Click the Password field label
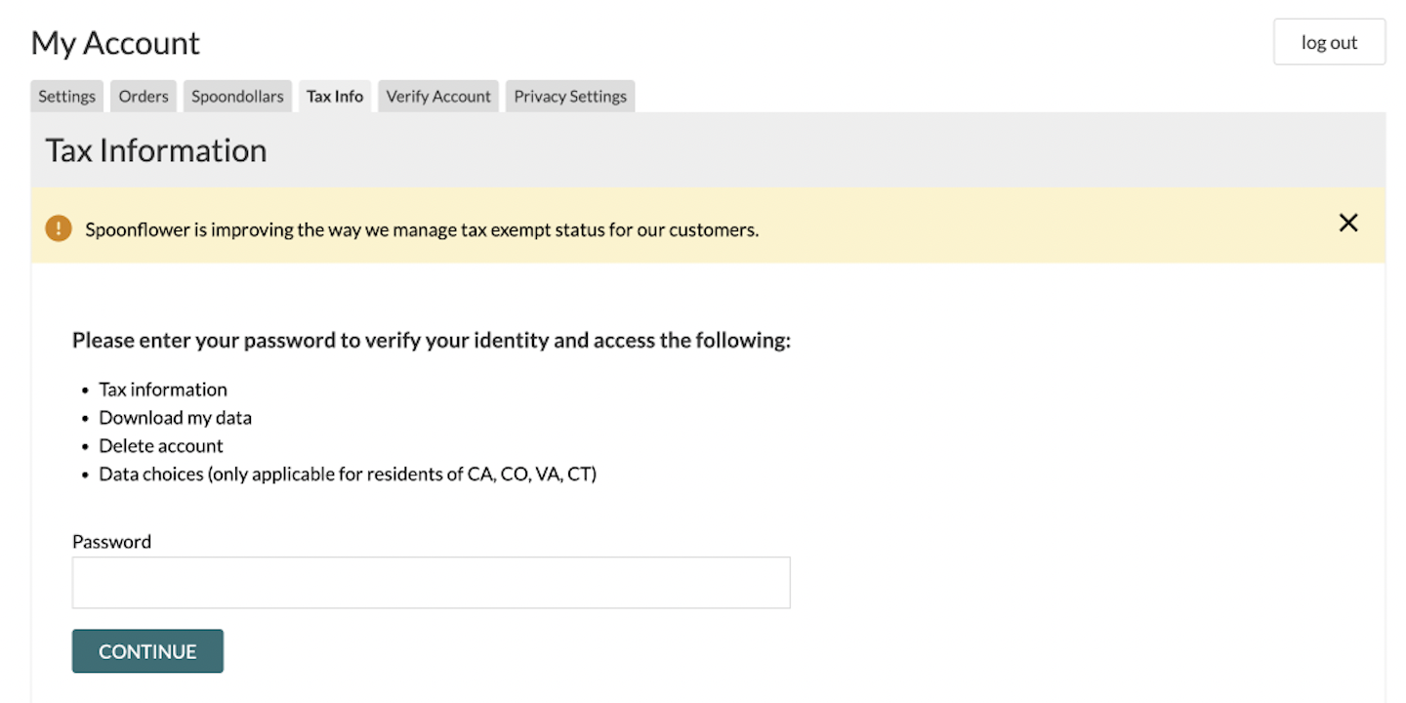Viewport: 1406px width, 703px height. pyautogui.click(x=111, y=541)
